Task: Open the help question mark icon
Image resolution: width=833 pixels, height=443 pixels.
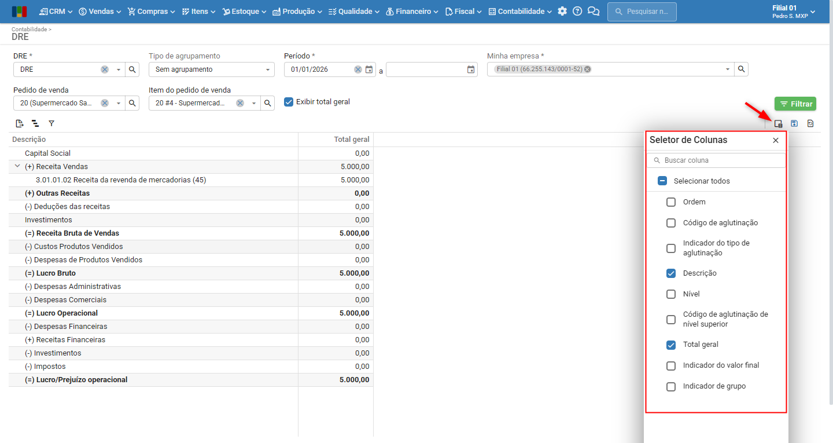Action: (577, 11)
